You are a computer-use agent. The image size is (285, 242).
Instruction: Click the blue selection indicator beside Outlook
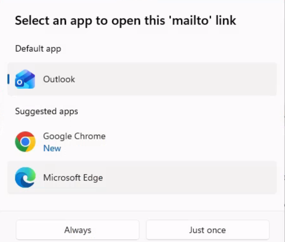[x=9, y=79]
